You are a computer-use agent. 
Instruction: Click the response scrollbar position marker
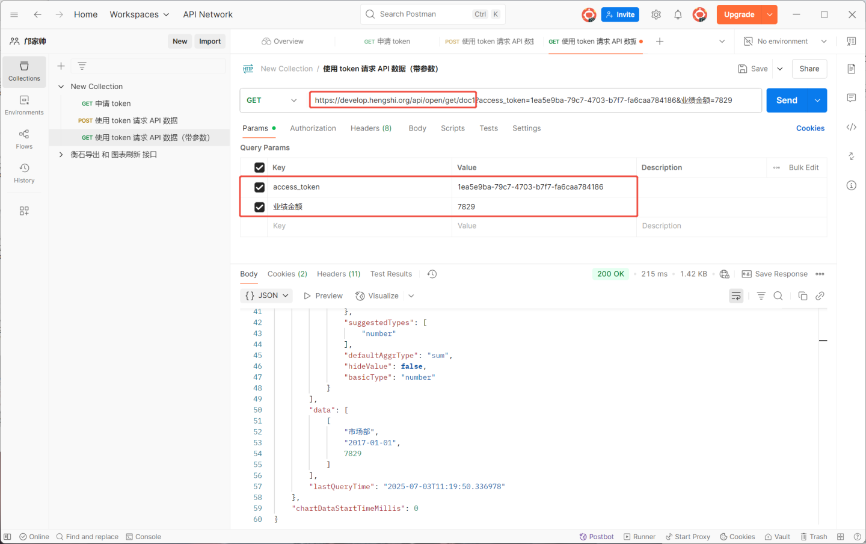(x=823, y=341)
